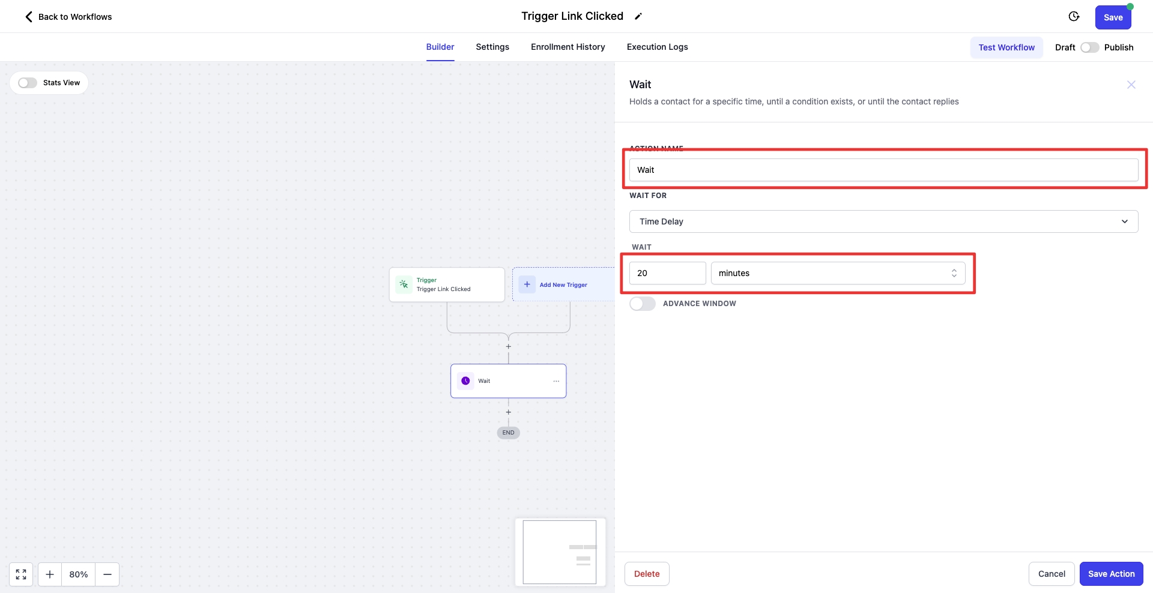Image resolution: width=1153 pixels, height=593 pixels.
Task: Enable the Stats View toggle
Action: [x=28, y=83]
